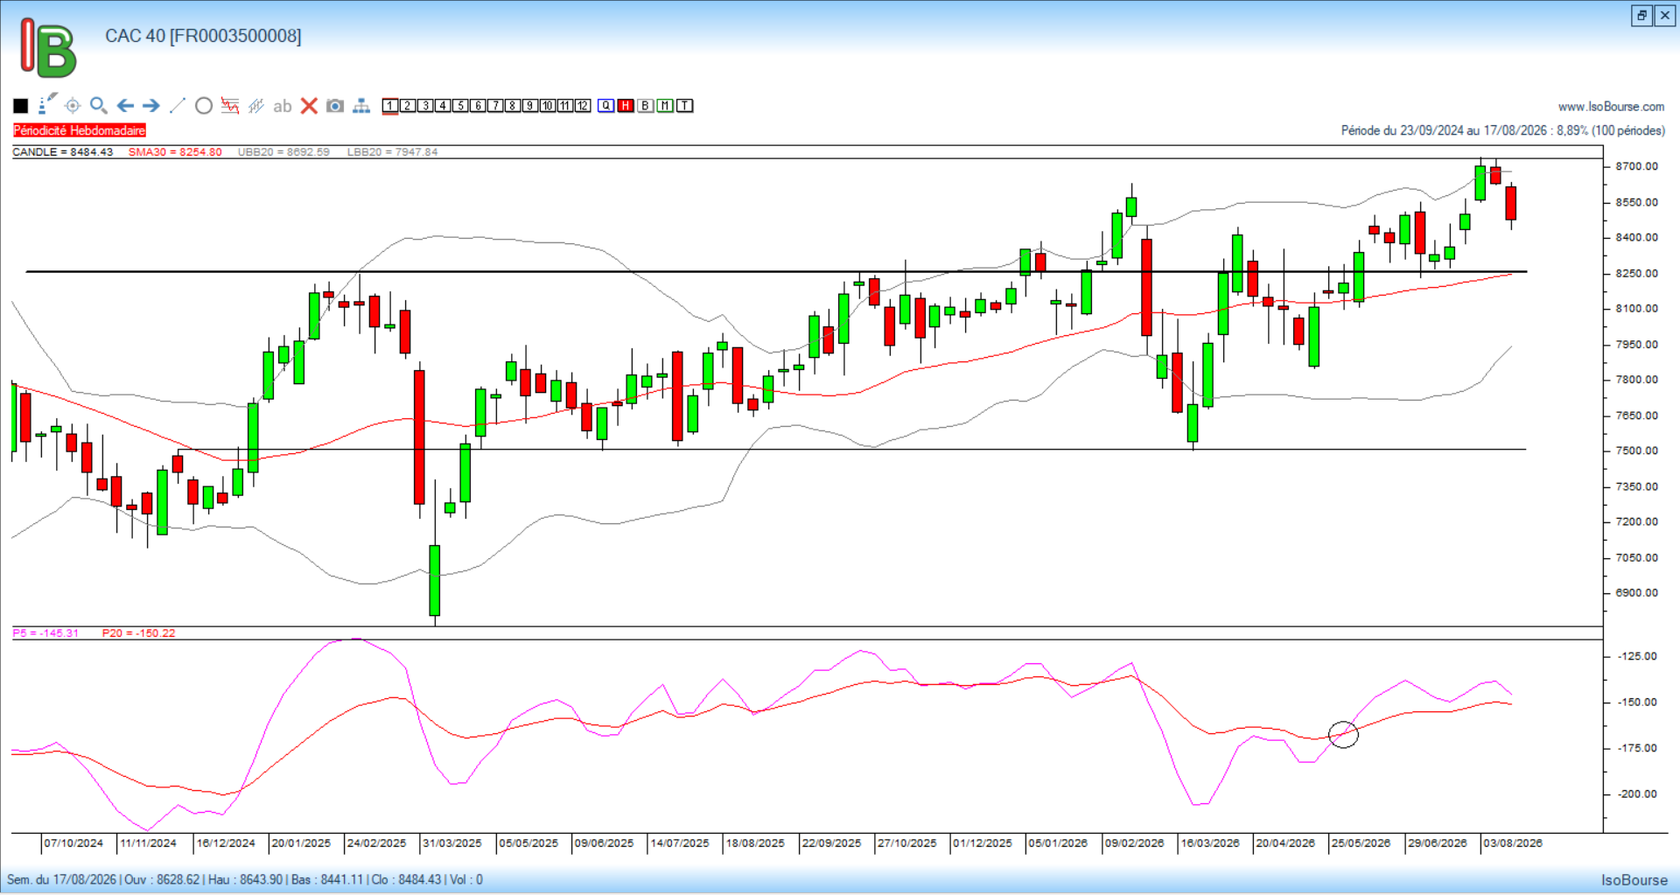Switch to Q periodicity button
Viewport: 1680px width, 895px height.
606,106
